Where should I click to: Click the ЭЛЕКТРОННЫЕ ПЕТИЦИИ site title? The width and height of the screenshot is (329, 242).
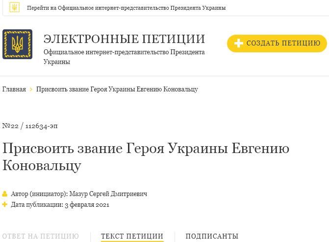tap(124, 39)
